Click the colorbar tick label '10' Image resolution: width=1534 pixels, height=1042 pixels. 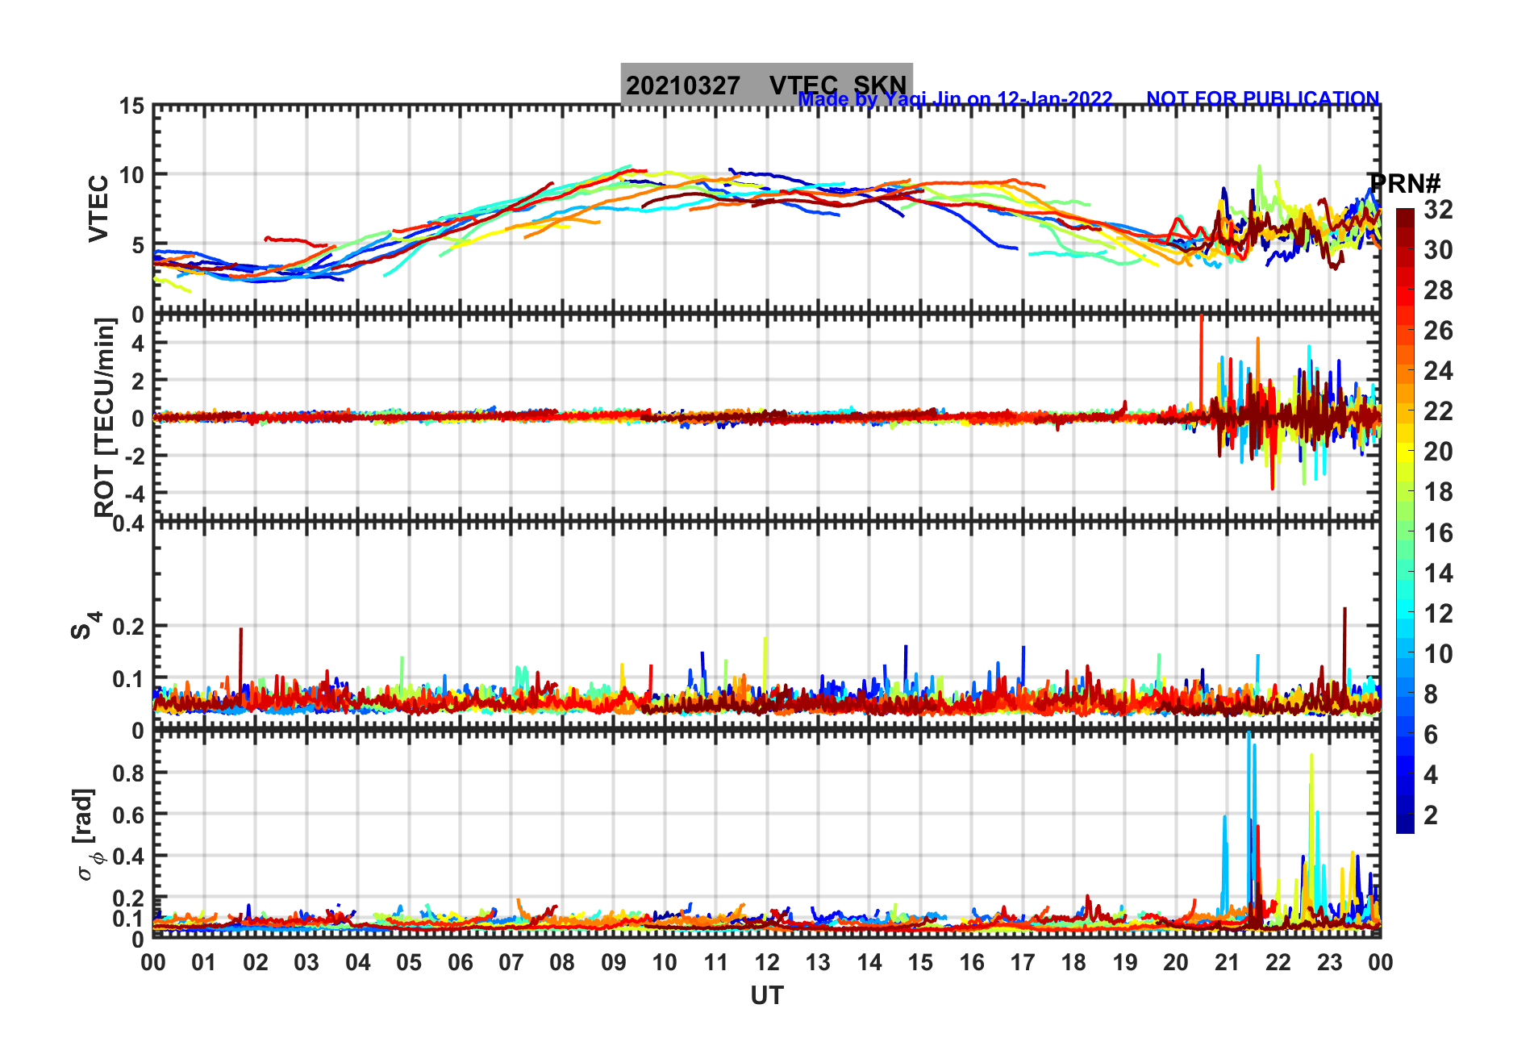point(1438,654)
